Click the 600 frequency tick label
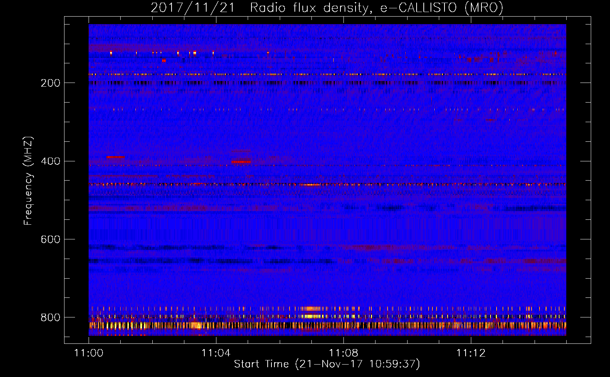This screenshot has width=610, height=377. coord(51,240)
